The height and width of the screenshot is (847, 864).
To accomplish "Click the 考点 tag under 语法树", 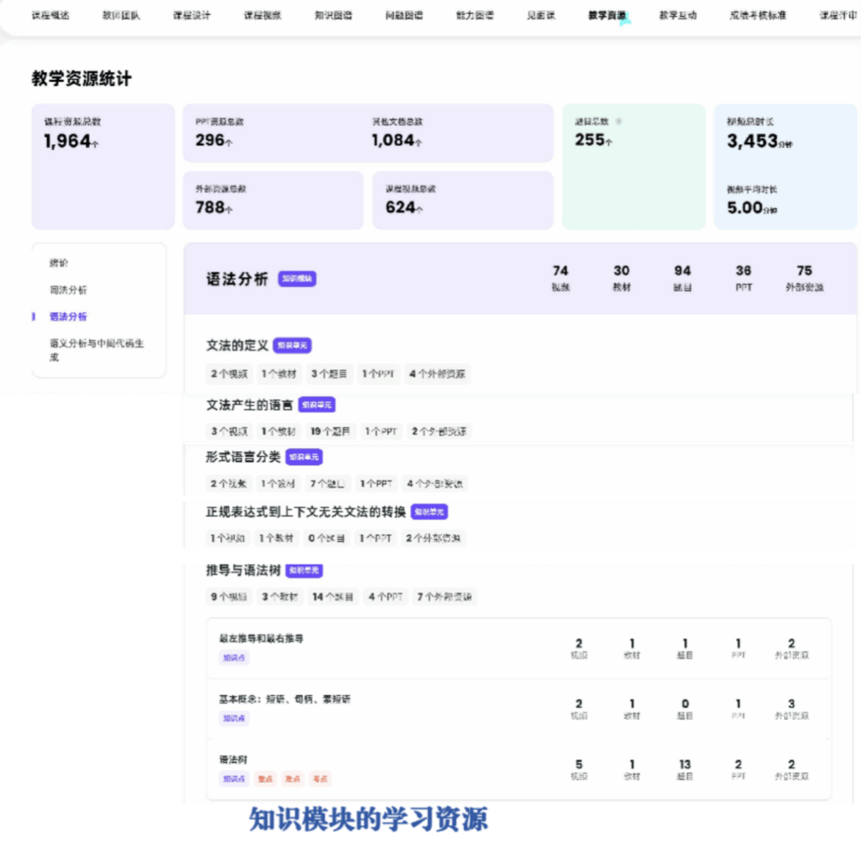I will (x=320, y=779).
